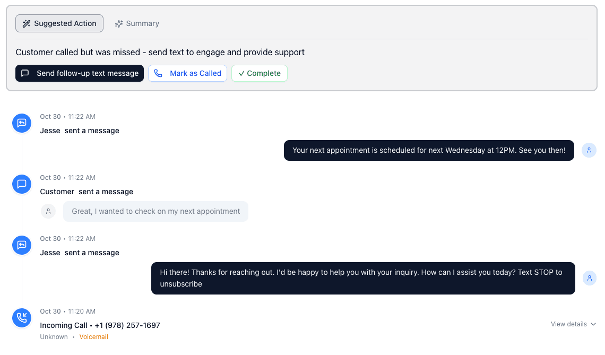Click the lower Jesse reply icon beside greeting
The width and height of the screenshot is (605, 355).
pos(22,245)
